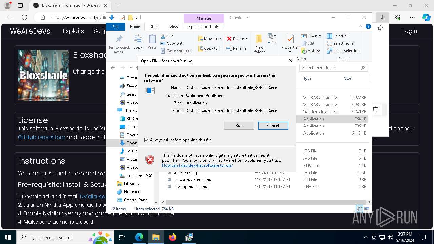Switch to the View ribbon tab
The height and width of the screenshot is (244, 434).
tap(174, 27)
